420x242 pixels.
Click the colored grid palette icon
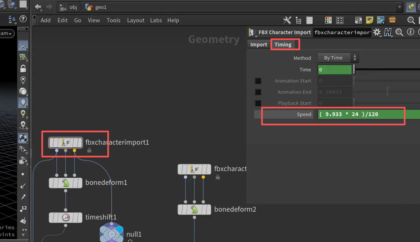click(328, 20)
